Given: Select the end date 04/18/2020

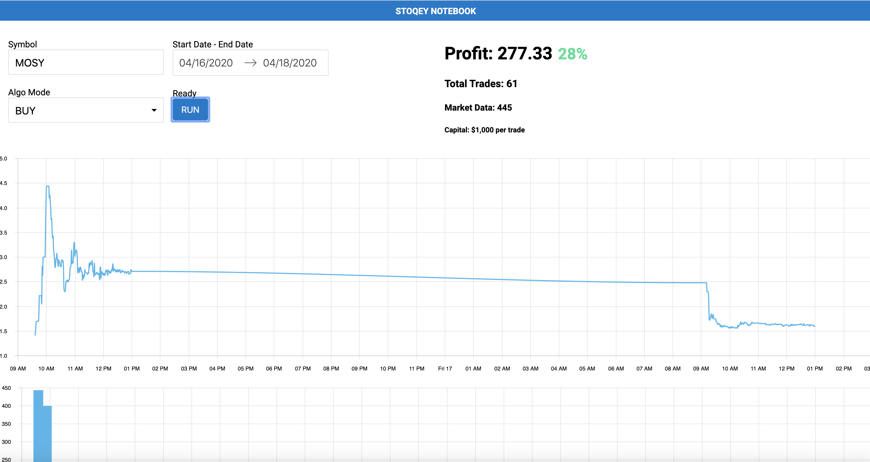Looking at the screenshot, I should coord(290,63).
